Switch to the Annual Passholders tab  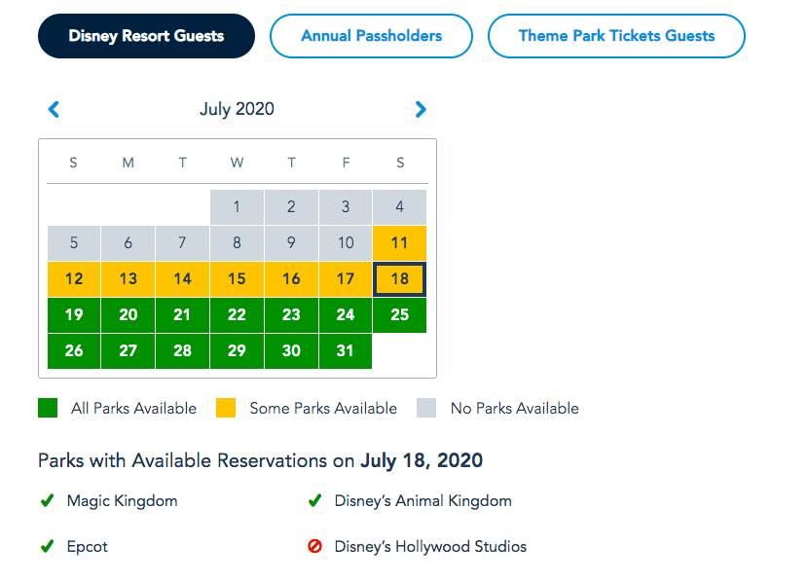pyautogui.click(x=371, y=36)
